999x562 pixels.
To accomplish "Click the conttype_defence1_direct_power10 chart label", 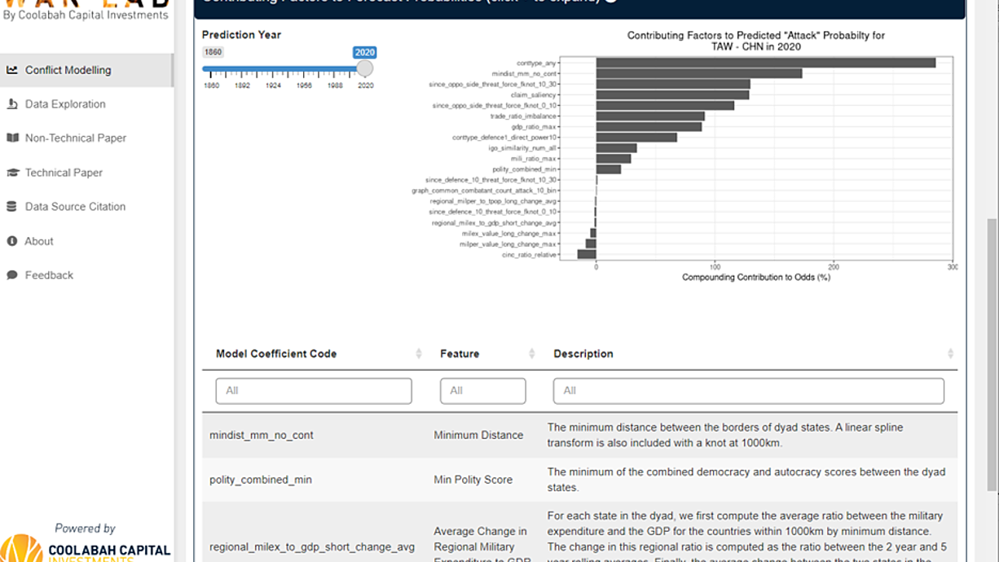I will pyautogui.click(x=505, y=138).
